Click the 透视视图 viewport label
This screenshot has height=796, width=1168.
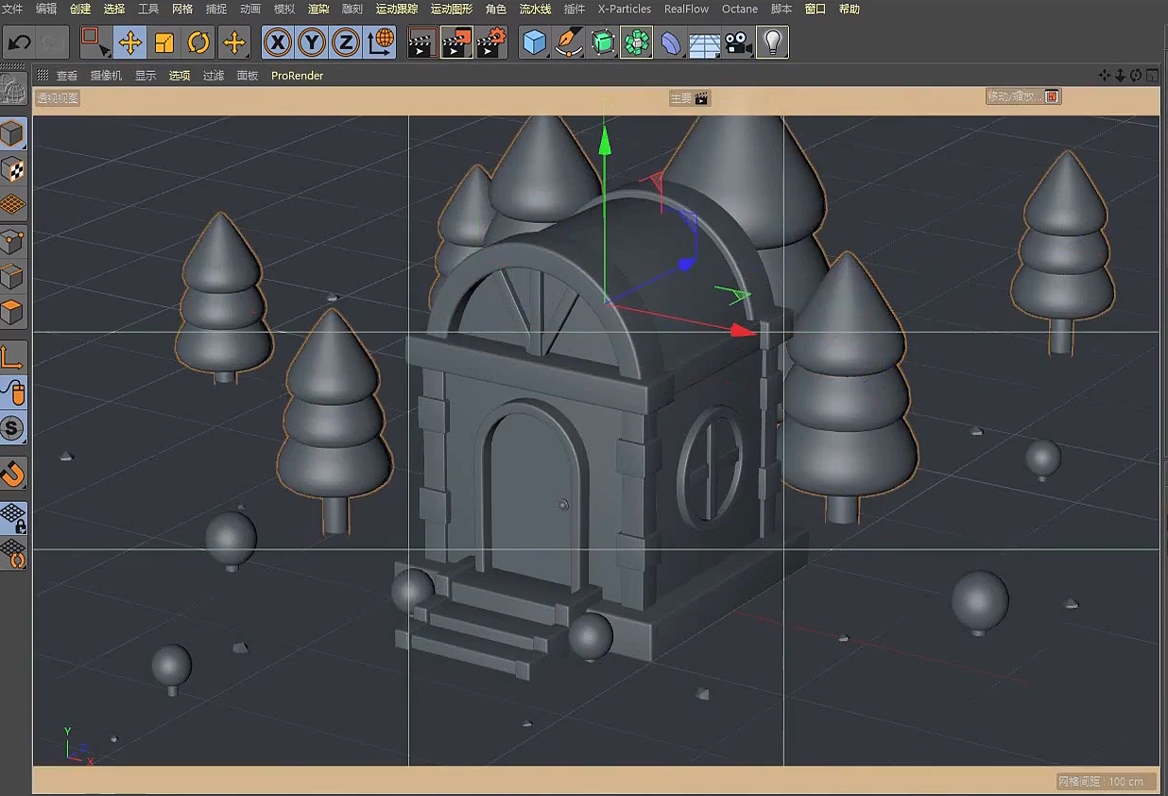pos(58,98)
